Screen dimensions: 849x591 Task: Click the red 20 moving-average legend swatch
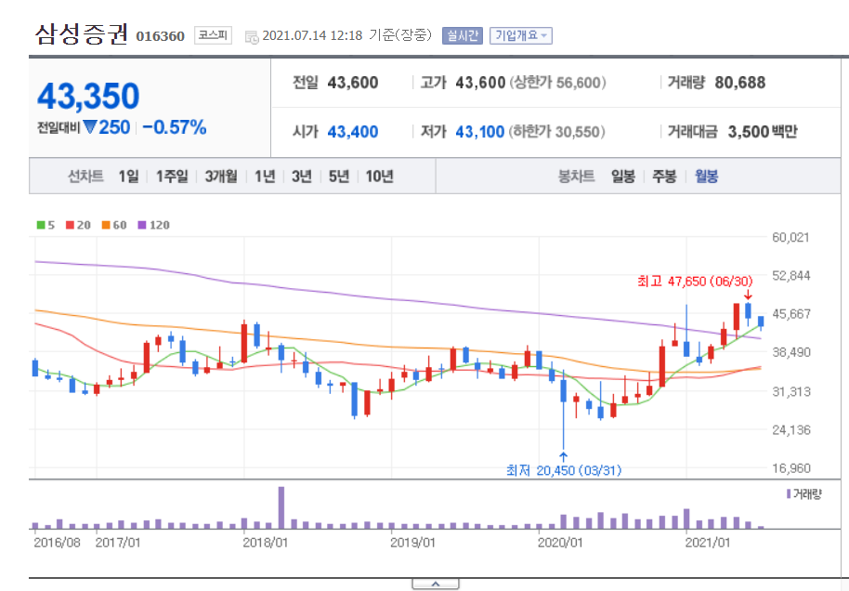70,225
